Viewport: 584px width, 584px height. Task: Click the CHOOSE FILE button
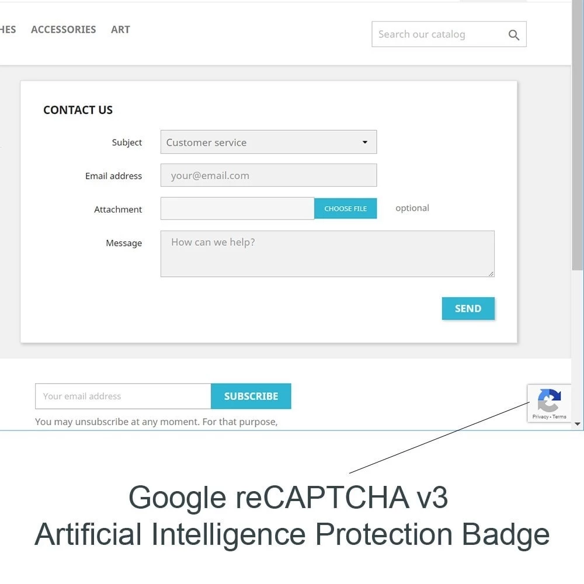(345, 208)
